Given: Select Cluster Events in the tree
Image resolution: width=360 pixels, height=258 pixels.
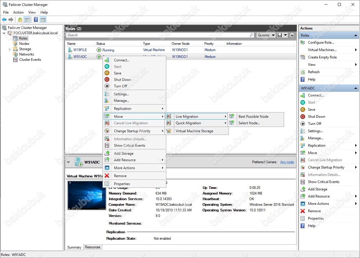Looking at the screenshot, I should (x=30, y=60).
